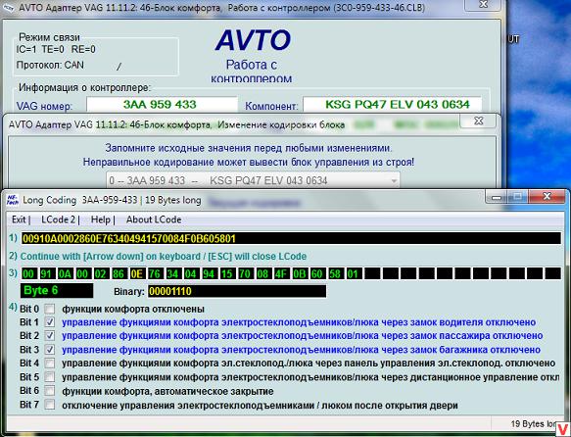The image size is (571, 437).
Task: Click Bit 1 driver lock description text
Action: [299, 322]
